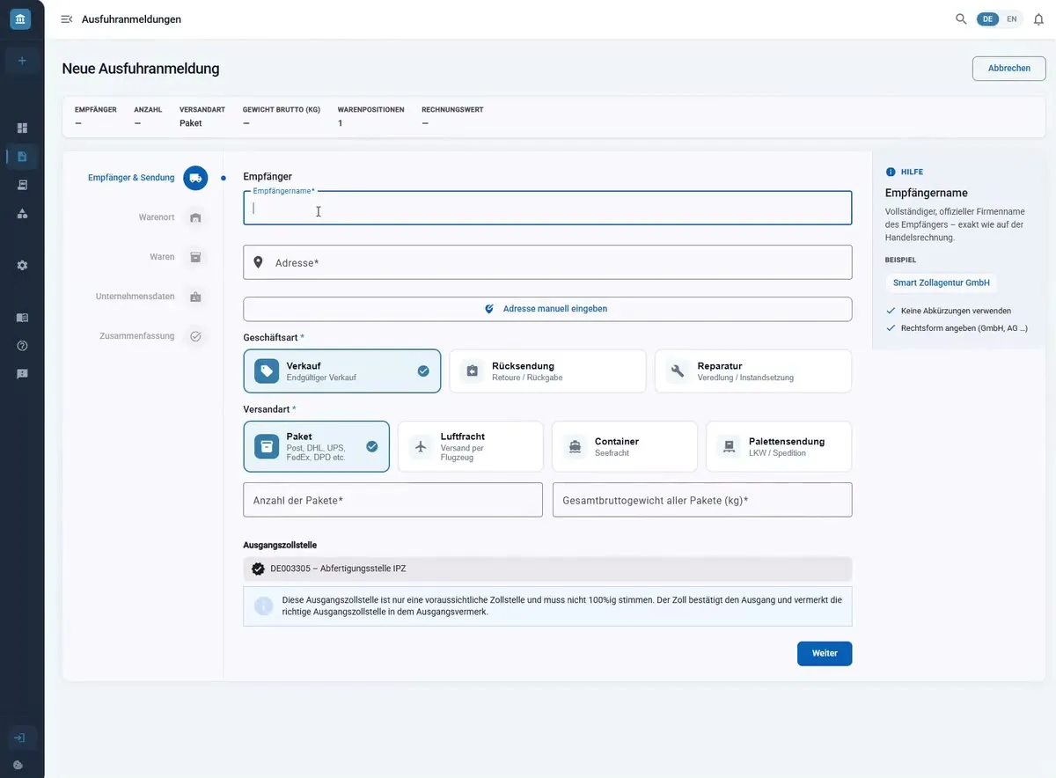
Task: Open help question mark icon
Action: tap(22, 346)
